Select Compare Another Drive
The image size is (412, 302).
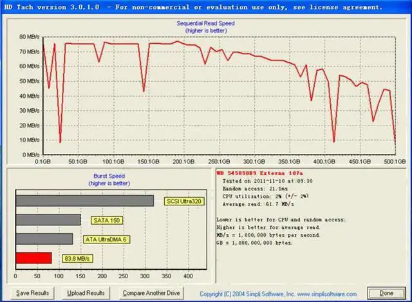coord(151,293)
